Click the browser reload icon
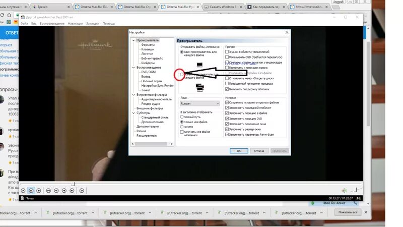 click(2, 15)
